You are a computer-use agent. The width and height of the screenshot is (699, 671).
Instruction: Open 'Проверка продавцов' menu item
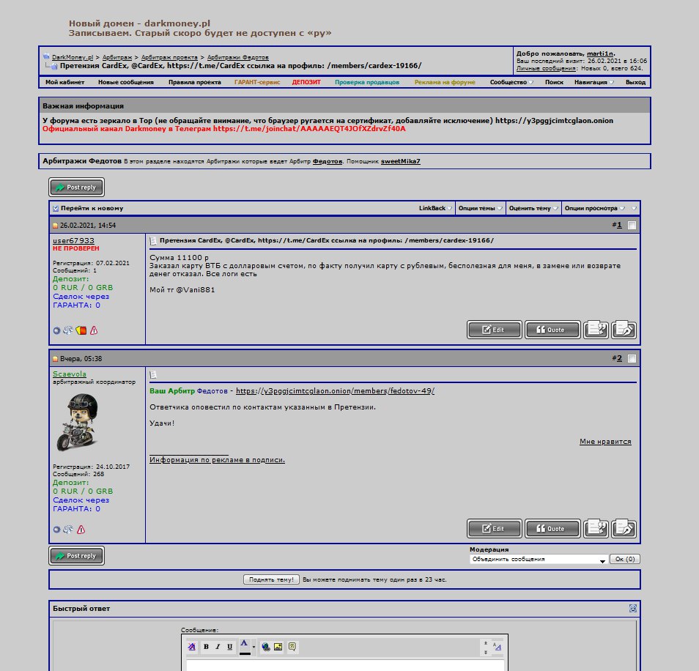pyautogui.click(x=367, y=82)
